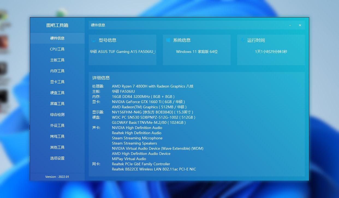Click the 运行时间 card heading
339x198 pixels.
256,40
